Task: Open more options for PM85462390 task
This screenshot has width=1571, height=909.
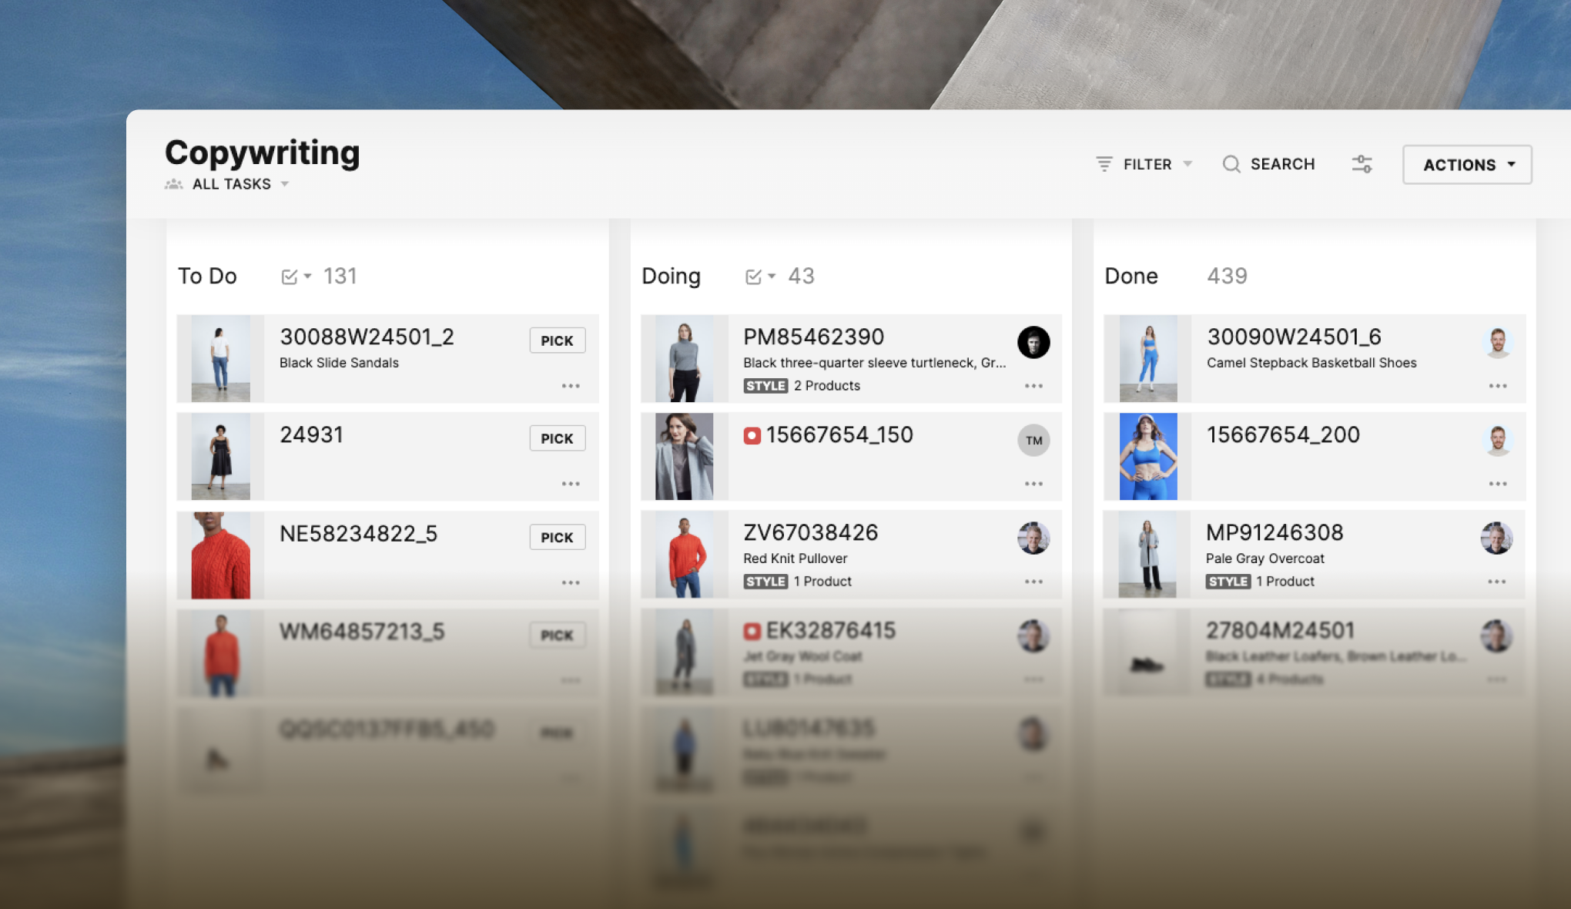Action: (x=1033, y=386)
